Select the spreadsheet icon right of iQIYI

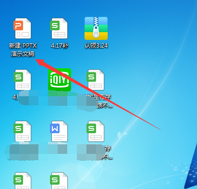point(96,80)
